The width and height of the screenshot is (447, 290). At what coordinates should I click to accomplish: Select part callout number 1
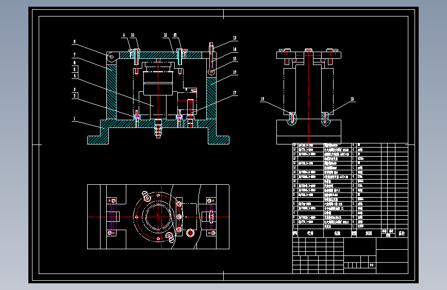coord(74,119)
